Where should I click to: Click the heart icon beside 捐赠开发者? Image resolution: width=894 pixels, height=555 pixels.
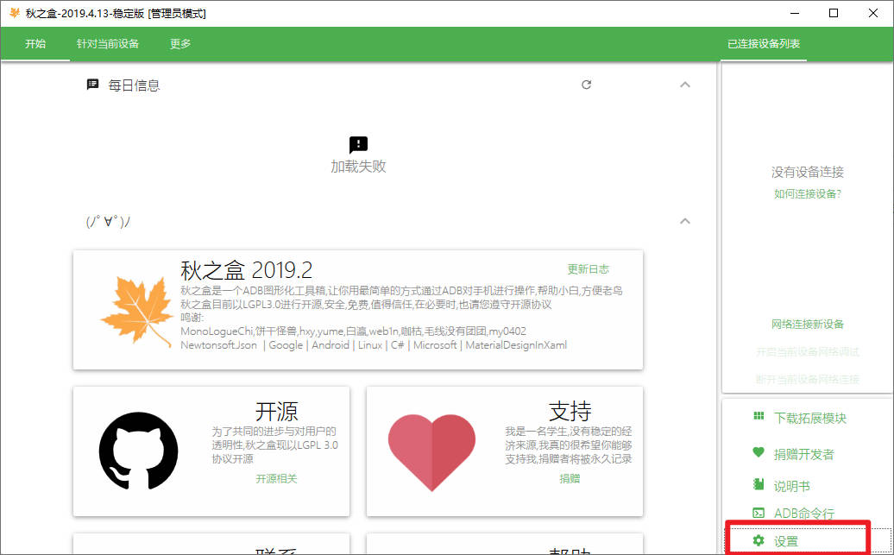click(x=759, y=453)
